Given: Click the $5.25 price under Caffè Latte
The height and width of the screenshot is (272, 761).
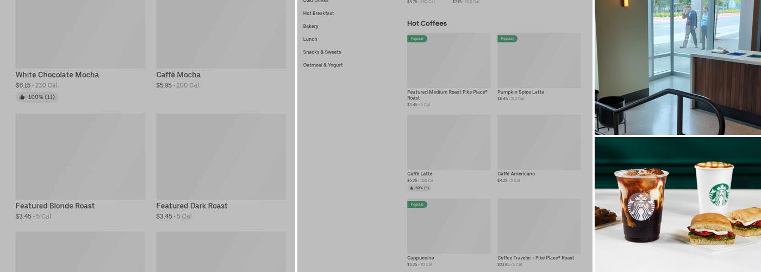Looking at the screenshot, I should pyautogui.click(x=412, y=181).
